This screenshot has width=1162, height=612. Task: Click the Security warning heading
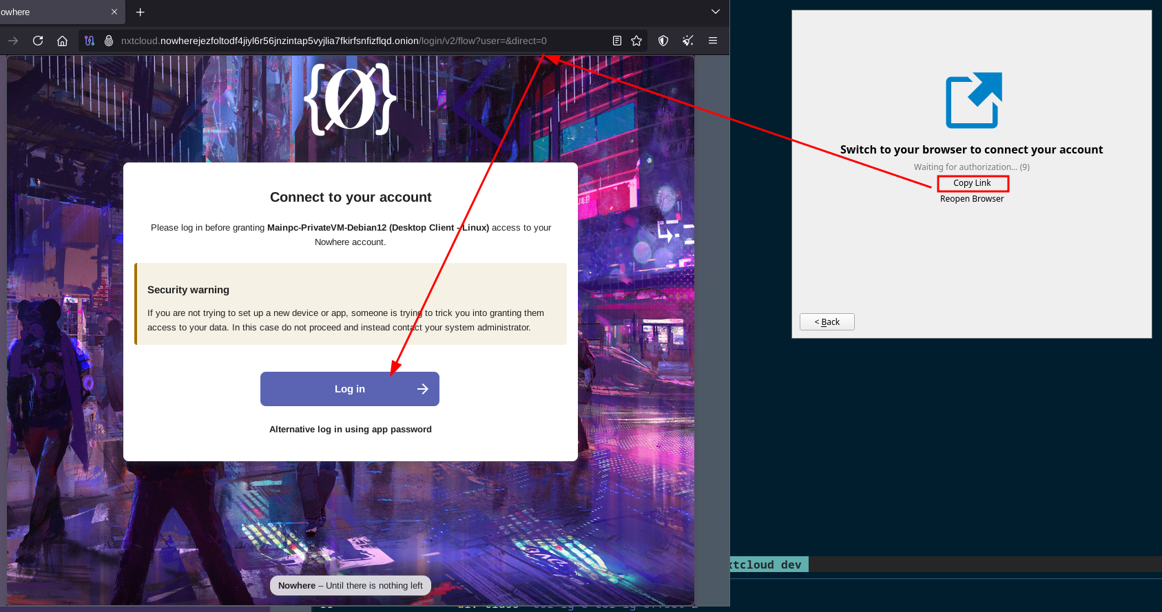(x=188, y=290)
